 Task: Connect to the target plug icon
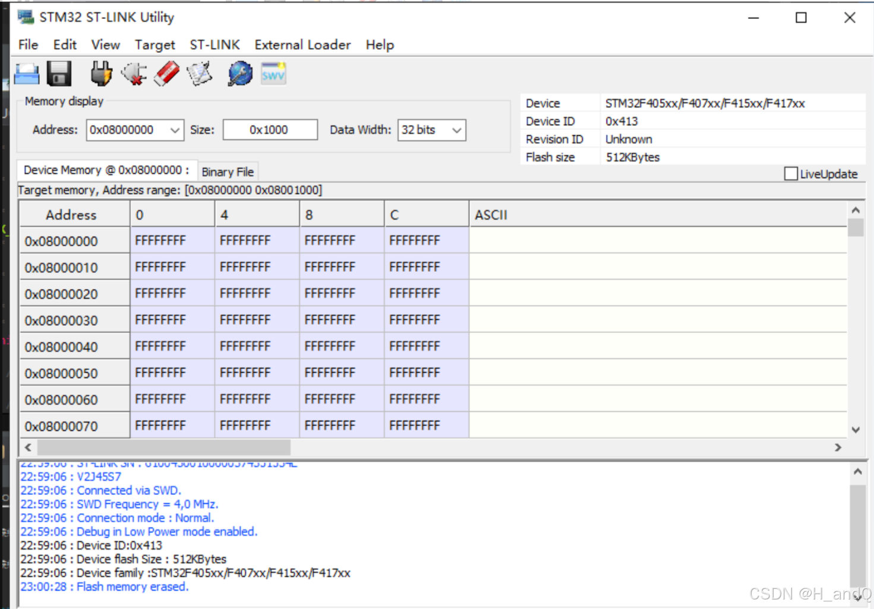click(101, 74)
